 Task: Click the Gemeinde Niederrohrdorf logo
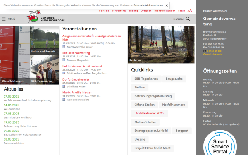pyautogui.click(x=46, y=17)
